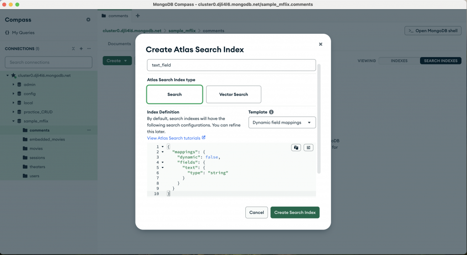Viewport: 467px width, 255px height.
Task: Collapse all connections icon in sidebar
Action: 73,48
